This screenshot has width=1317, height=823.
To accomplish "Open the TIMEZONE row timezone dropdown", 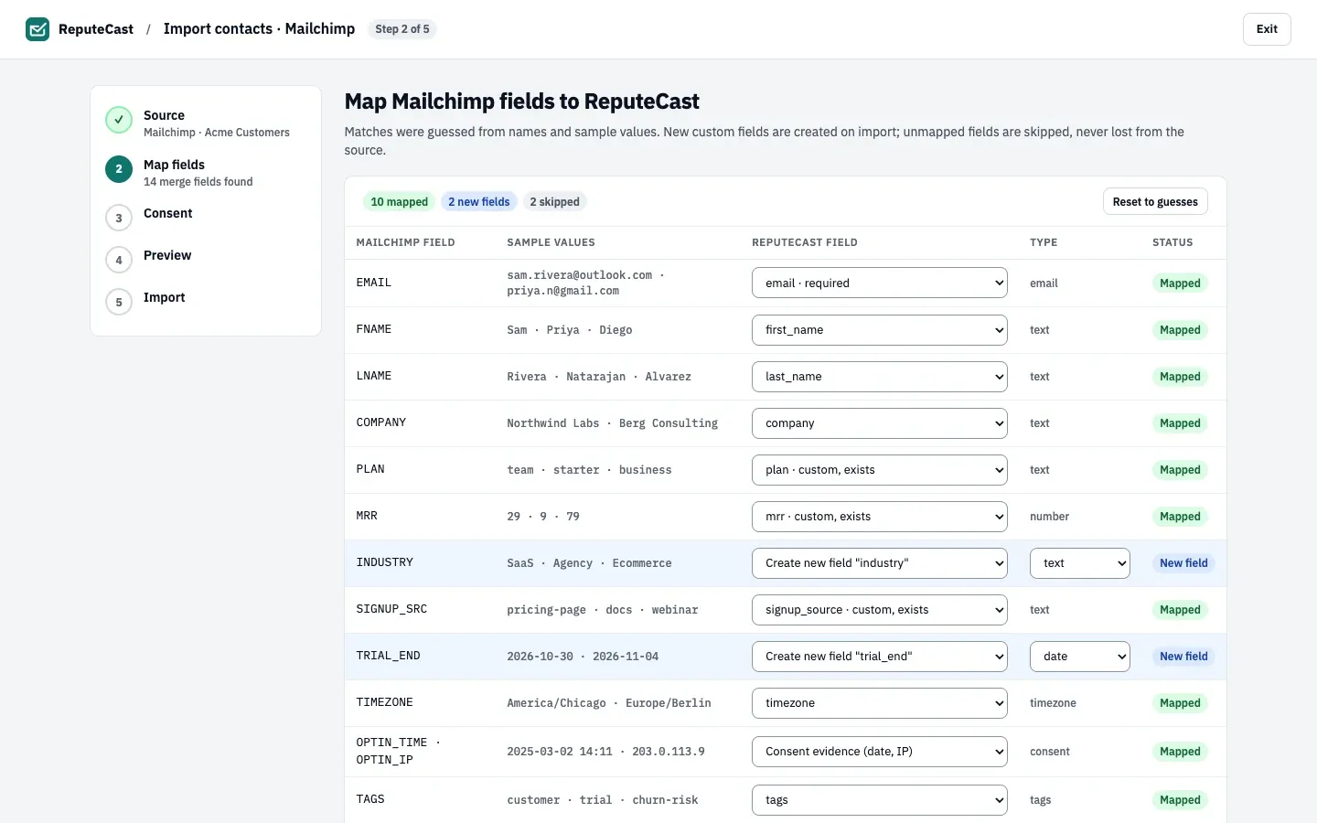I will coord(880,703).
